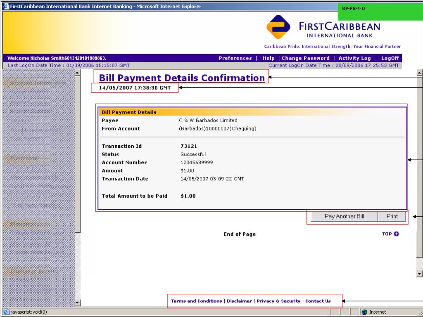This screenshot has width=423, height=317.
Task: Click the javascript:void(0) status bar text
Action: click(29, 312)
